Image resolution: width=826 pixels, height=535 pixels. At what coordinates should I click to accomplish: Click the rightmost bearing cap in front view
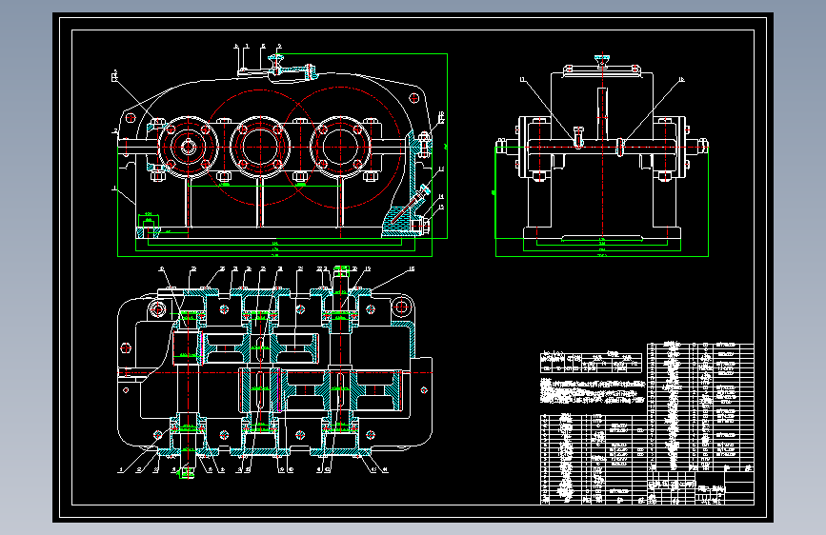340,147
